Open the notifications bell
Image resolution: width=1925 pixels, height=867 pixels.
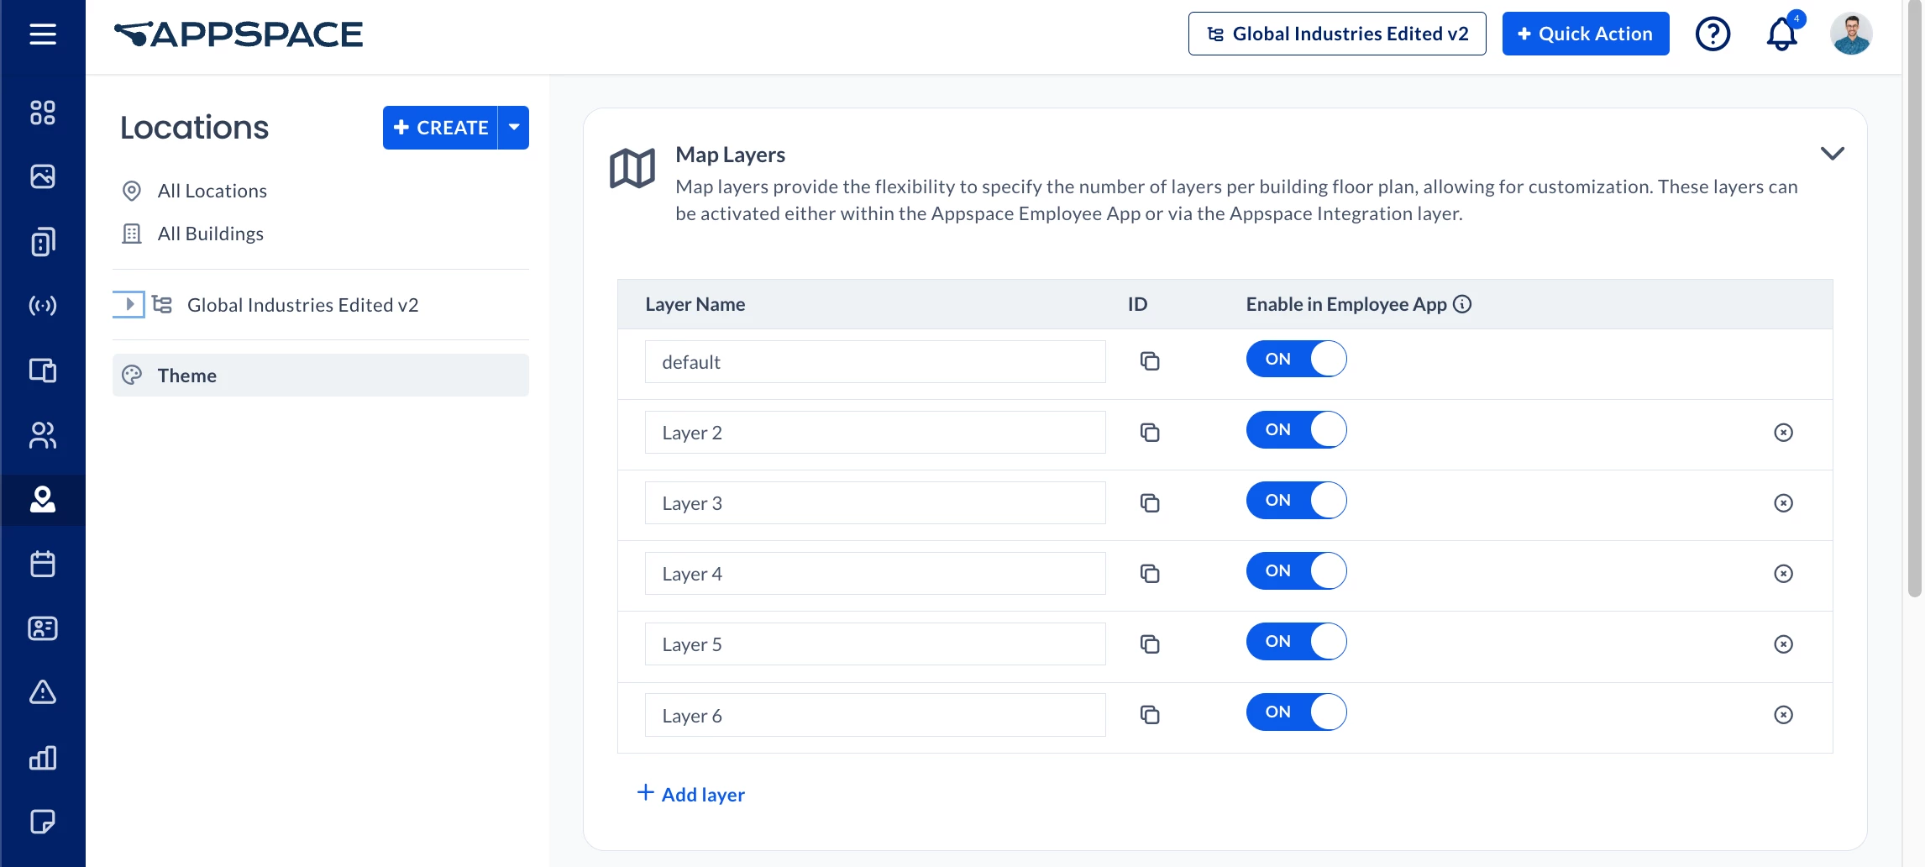(1782, 34)
